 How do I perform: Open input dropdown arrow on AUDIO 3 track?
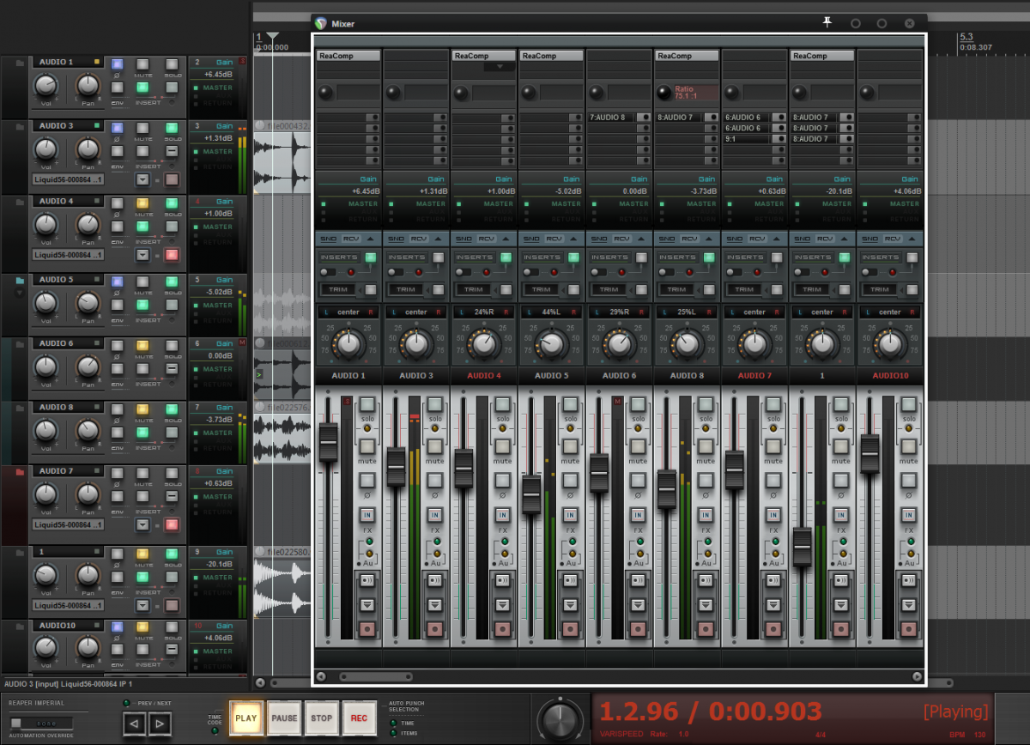142,179
